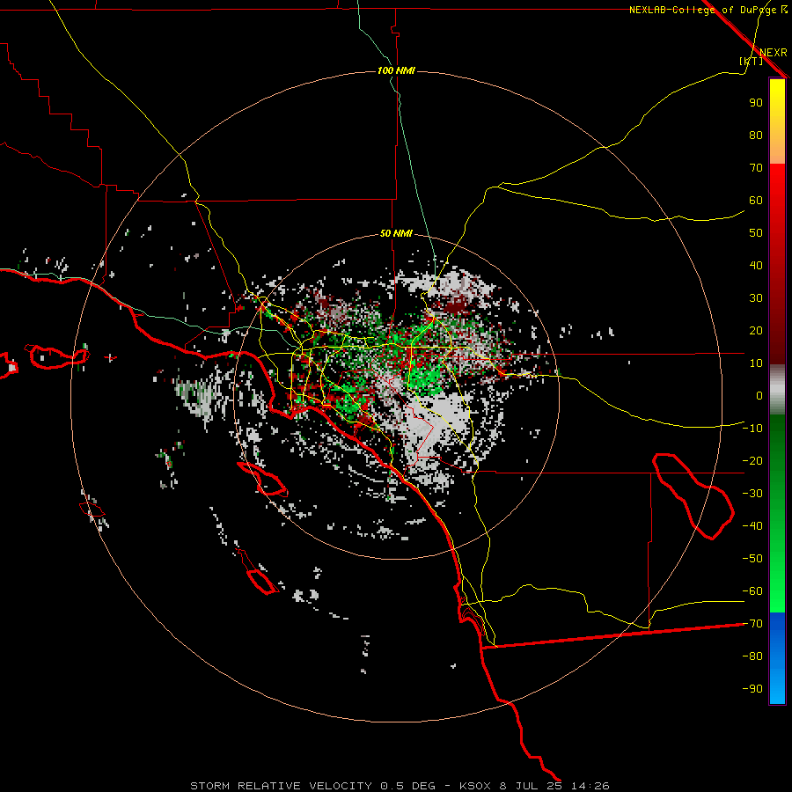Click the -60 value on velocity scale
This screenshot has width=792, height=792.
(x=752, y=591)
